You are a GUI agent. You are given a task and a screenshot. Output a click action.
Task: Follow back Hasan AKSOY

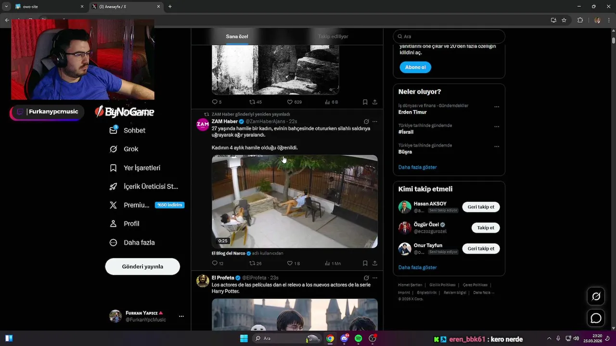481,207
